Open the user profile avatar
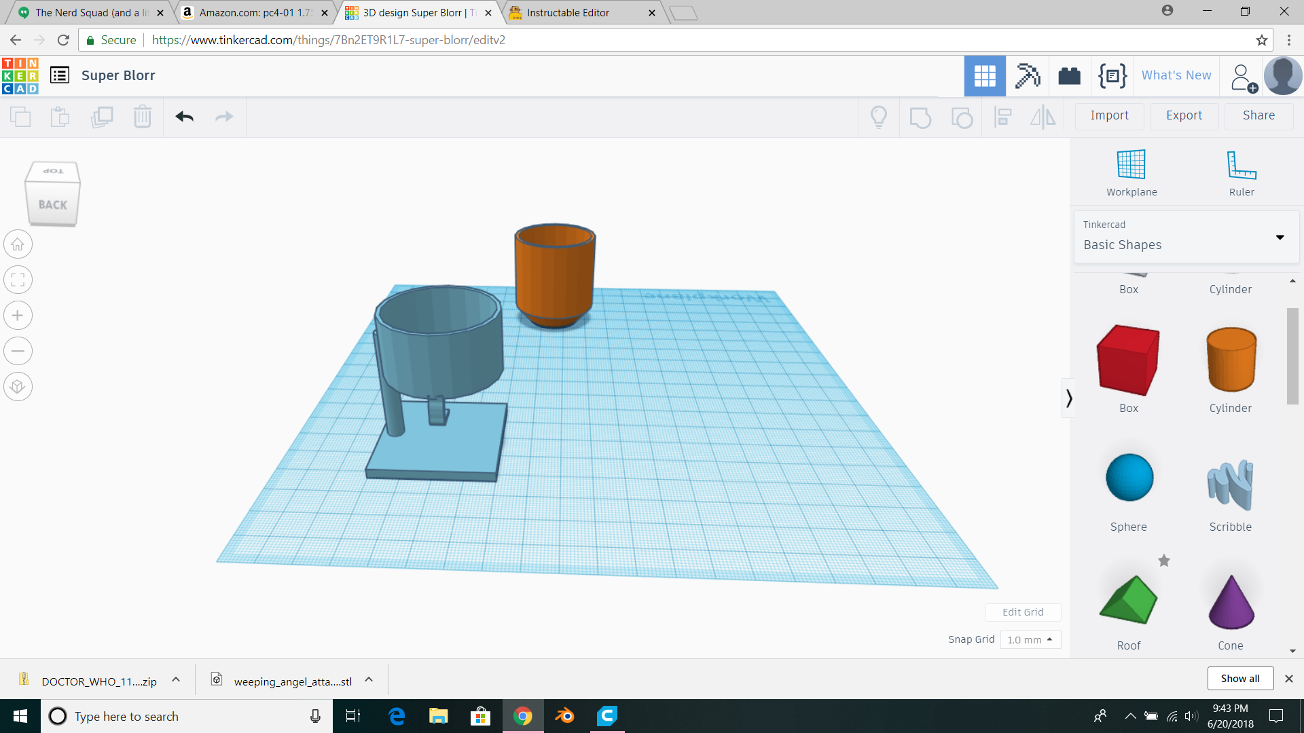 1283,75
